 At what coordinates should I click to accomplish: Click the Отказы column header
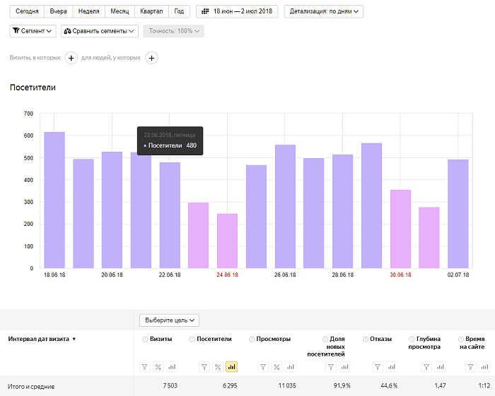pyautogui.click(x=380, y=339)
